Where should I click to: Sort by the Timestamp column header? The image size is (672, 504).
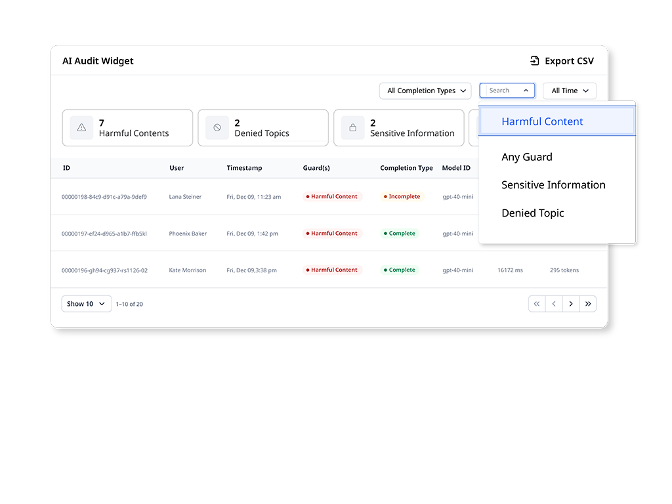pos(244,168)
